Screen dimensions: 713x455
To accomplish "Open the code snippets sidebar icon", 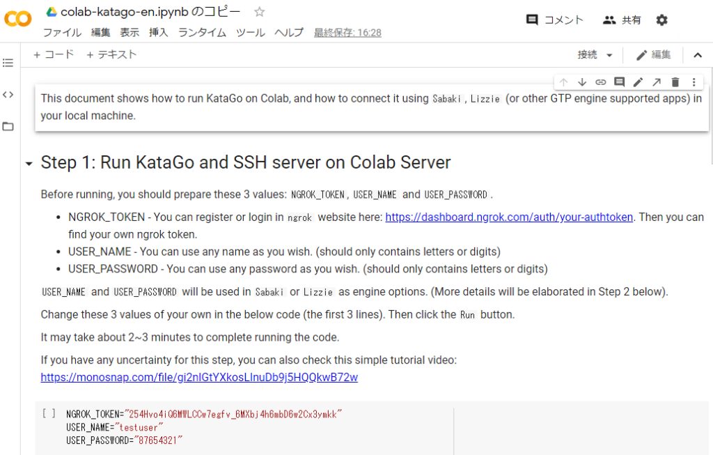I will pyautogui.click(x=8, y=95).
